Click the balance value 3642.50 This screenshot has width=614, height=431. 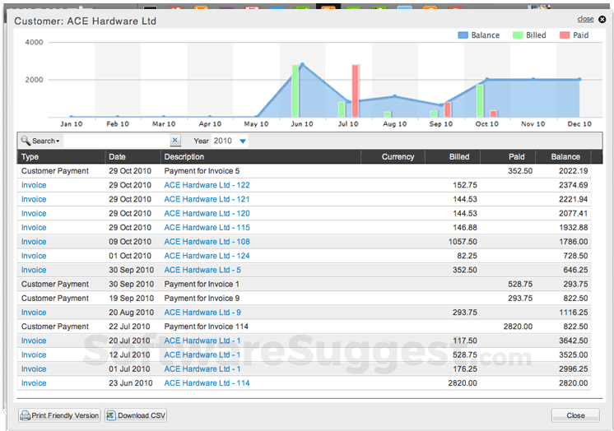(x=574, y=341)
